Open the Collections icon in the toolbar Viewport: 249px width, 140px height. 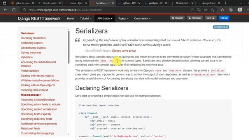[x=231, y=10]
